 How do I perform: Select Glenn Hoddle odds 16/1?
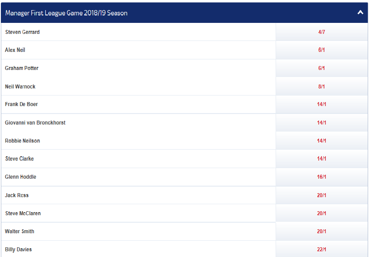pyautogui.click(x=321, y=177)
